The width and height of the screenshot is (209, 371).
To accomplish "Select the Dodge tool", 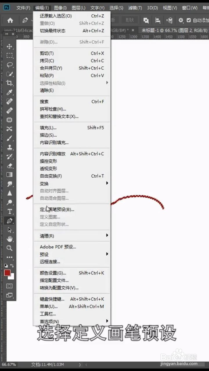I will (10, 202).
